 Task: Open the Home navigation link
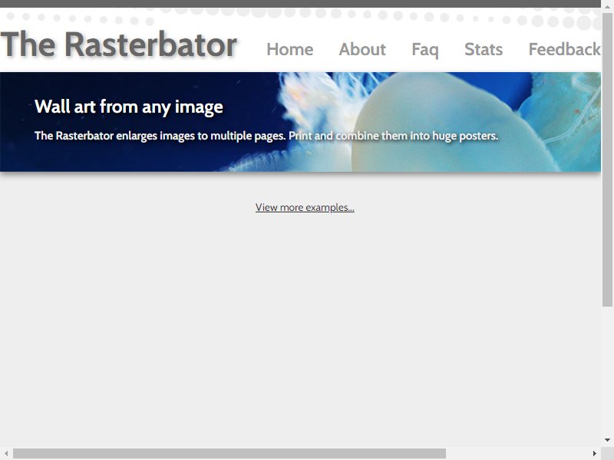(x=290, y=49)
